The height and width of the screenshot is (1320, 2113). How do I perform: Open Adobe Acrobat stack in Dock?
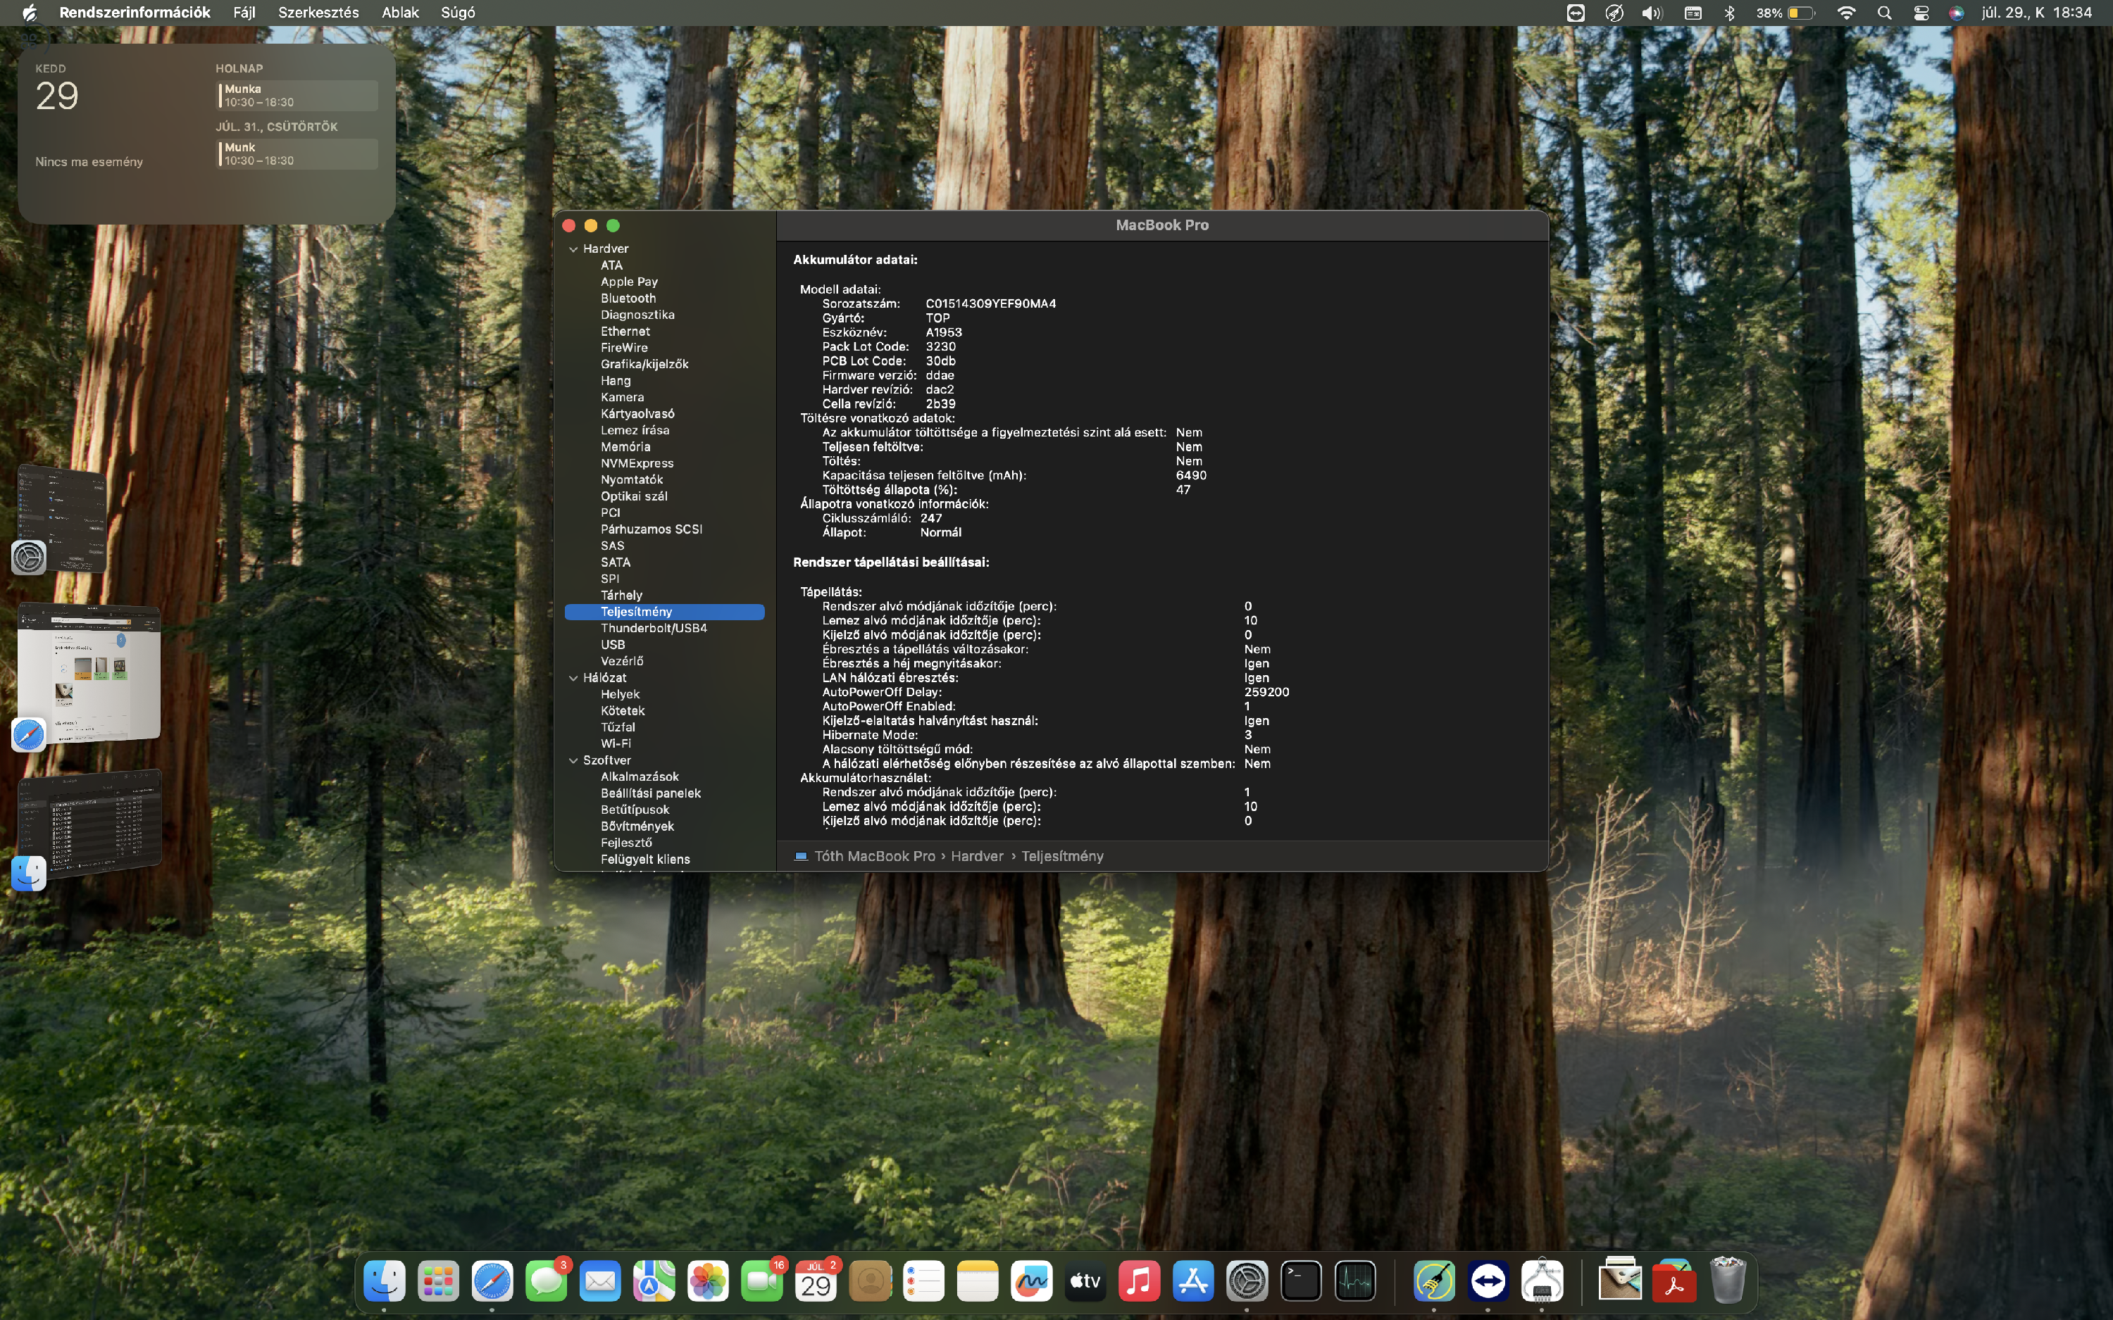[1673, 1281]
